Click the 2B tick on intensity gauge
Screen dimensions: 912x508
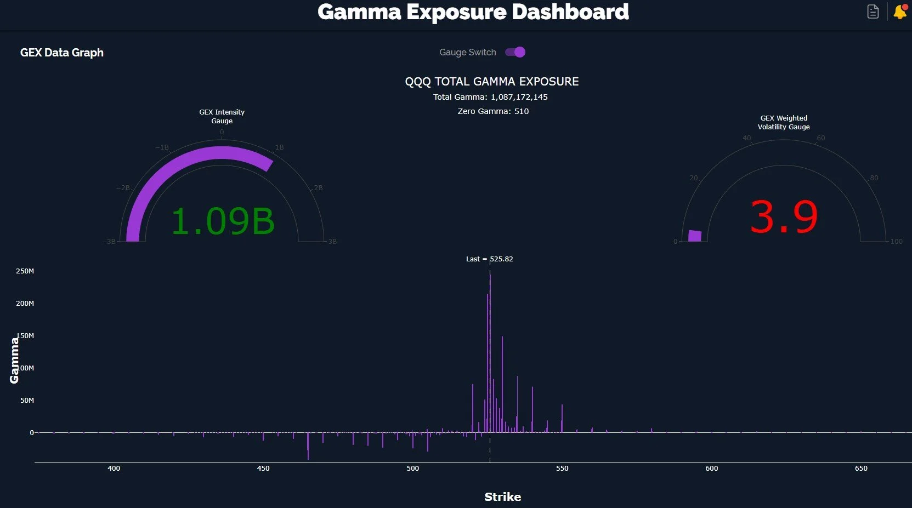pyautogui.click(x=318, y=188)
